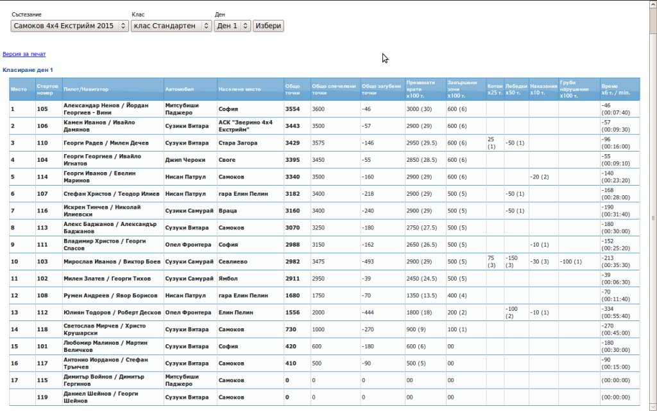This screenshot has height=411, width=657.
Task: Click the vertical scrollbar up arrow
Action: pos(653,4)
